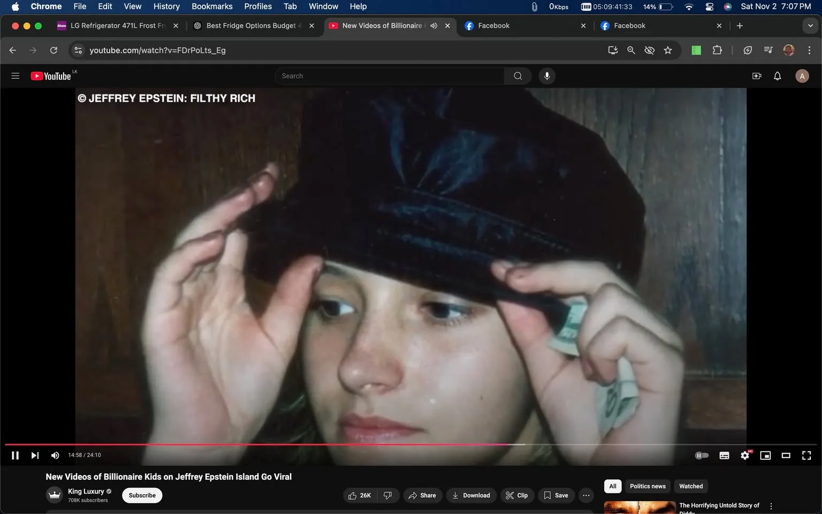This screenshot has height=514, width=822.
Task: Select the All filter chip
Action: [x=613, y=486]
